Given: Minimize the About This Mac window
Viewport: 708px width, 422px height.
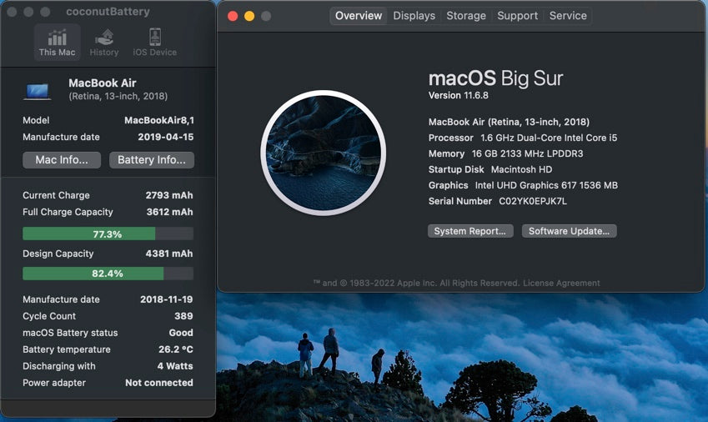Looking at the screenshot, I should (249, 16).
